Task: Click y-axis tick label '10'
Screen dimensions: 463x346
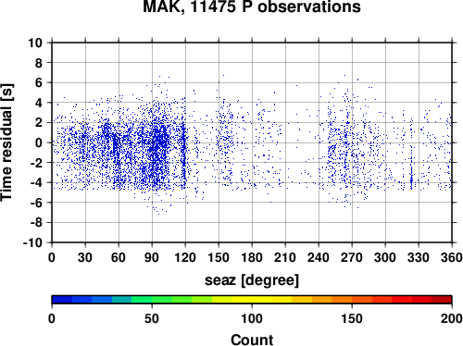Action: pyautogui.click(x=35, y=43)
